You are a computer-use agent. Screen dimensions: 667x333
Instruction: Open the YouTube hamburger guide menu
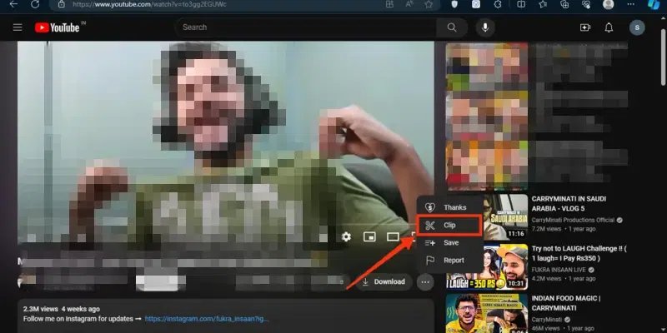(x=18, y=27)
